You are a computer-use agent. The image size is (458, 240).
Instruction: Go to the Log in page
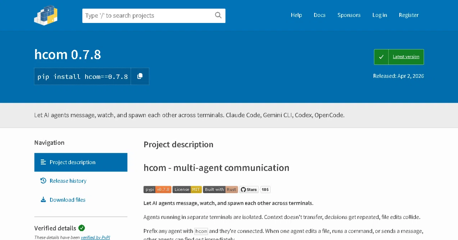pyautogui.click(x=380, y=15)
